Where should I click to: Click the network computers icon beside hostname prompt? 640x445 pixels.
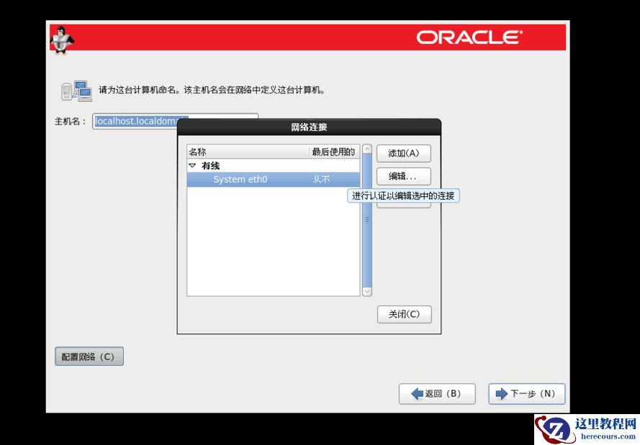tap(77, 91)
